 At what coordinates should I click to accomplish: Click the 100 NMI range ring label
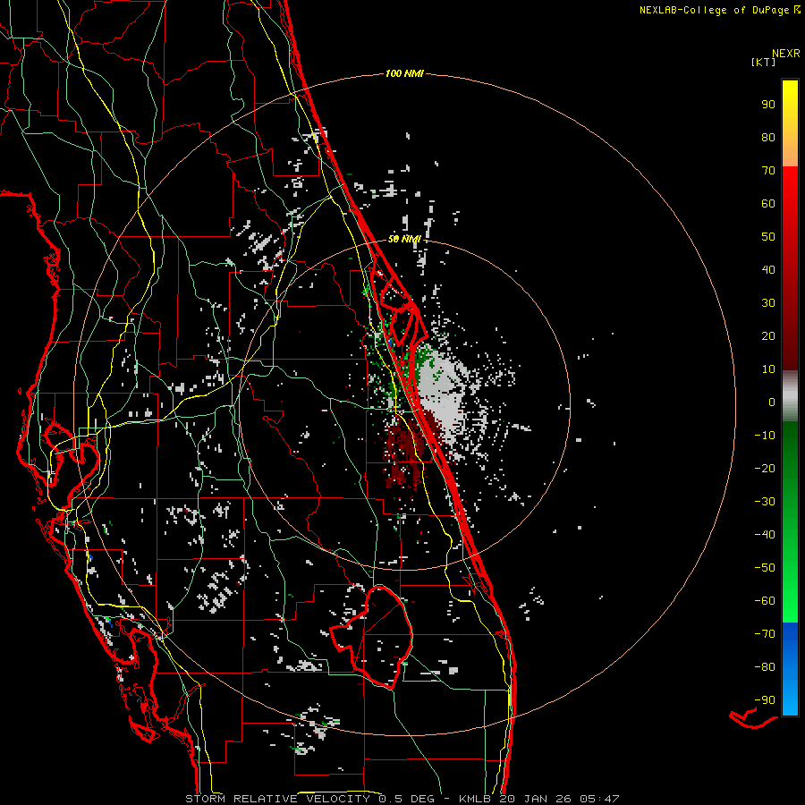pyautogui.click(x=404, y=73)
